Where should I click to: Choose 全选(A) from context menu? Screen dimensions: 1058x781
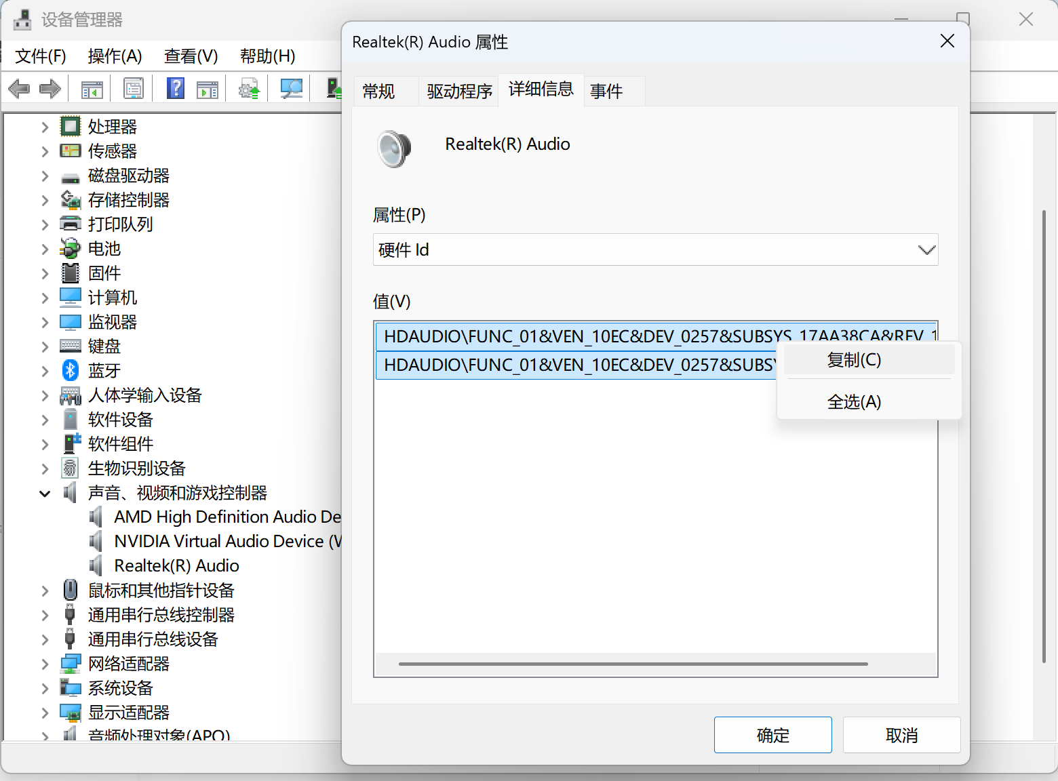[x=869, y=402]
